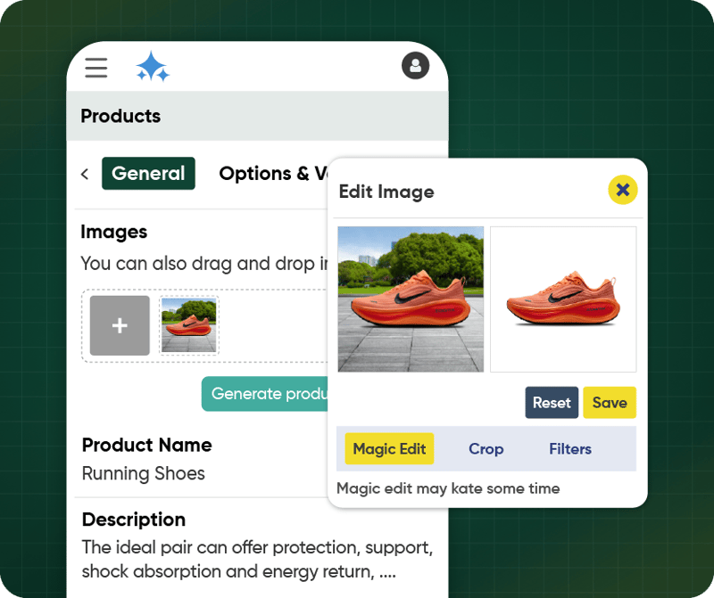This screenshot has width=714, height=598.
Task: Select the shoe thumbnail in the Images row
Action: click(188, 325)
